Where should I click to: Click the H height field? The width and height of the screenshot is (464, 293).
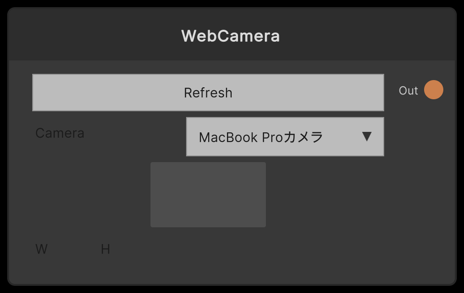tap(106, 249)
